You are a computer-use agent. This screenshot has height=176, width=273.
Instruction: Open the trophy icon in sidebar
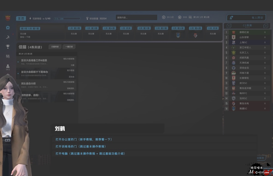[x=8, y=47]
